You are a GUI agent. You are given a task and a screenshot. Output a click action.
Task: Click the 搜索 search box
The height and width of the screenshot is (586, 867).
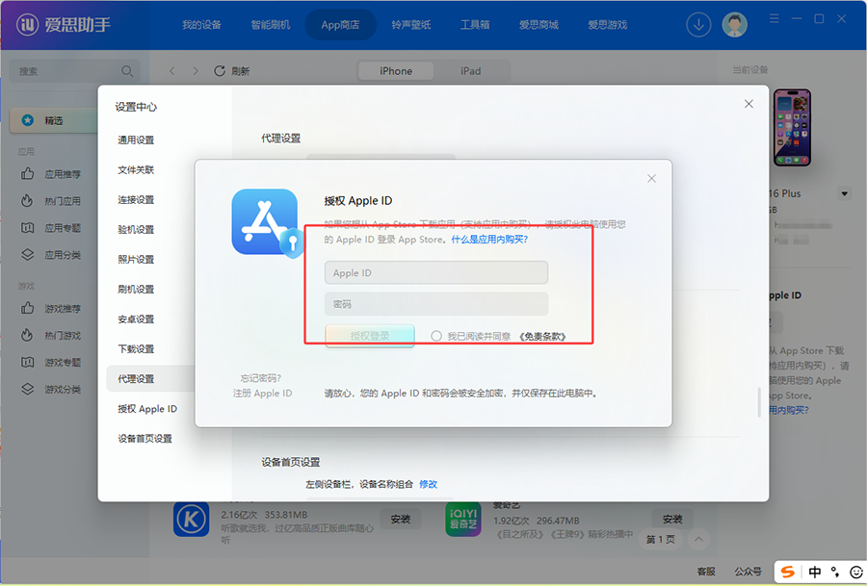tap(74, 71)
